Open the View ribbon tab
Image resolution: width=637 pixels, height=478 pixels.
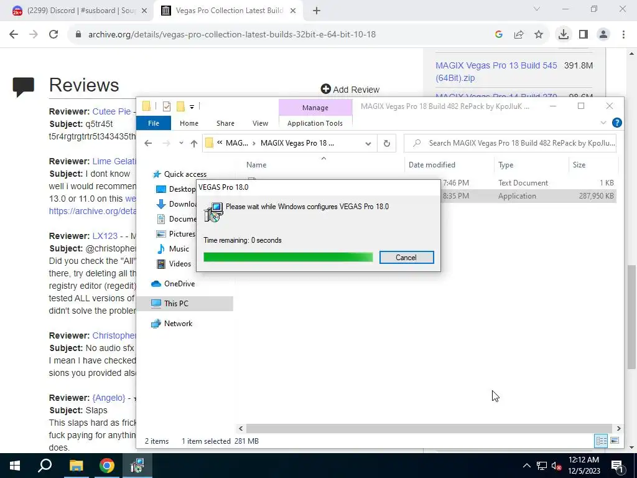[x=260, y=123]
